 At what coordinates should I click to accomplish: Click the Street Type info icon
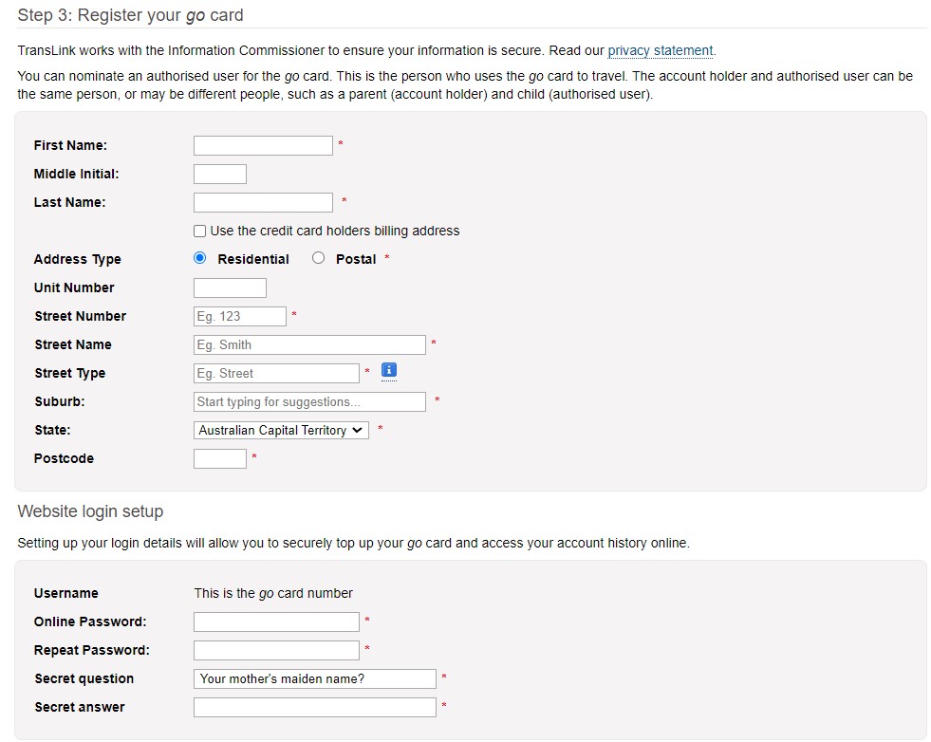pyautogui.click(x=388, y=370)
